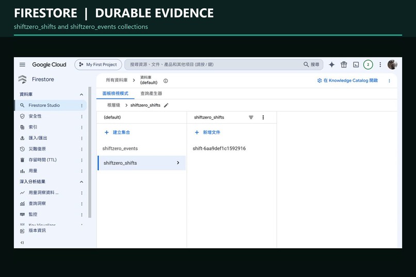The image size is (416, 277).
Task: Open the 用量 sidebar item
Action: (33, 171)
